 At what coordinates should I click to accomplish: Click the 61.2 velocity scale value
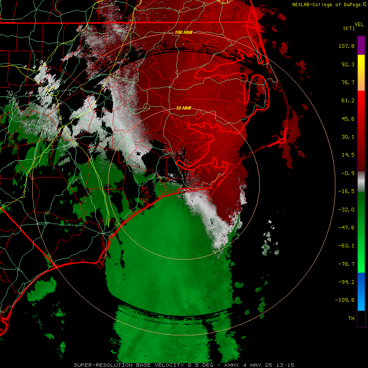(x=348, y=101)
